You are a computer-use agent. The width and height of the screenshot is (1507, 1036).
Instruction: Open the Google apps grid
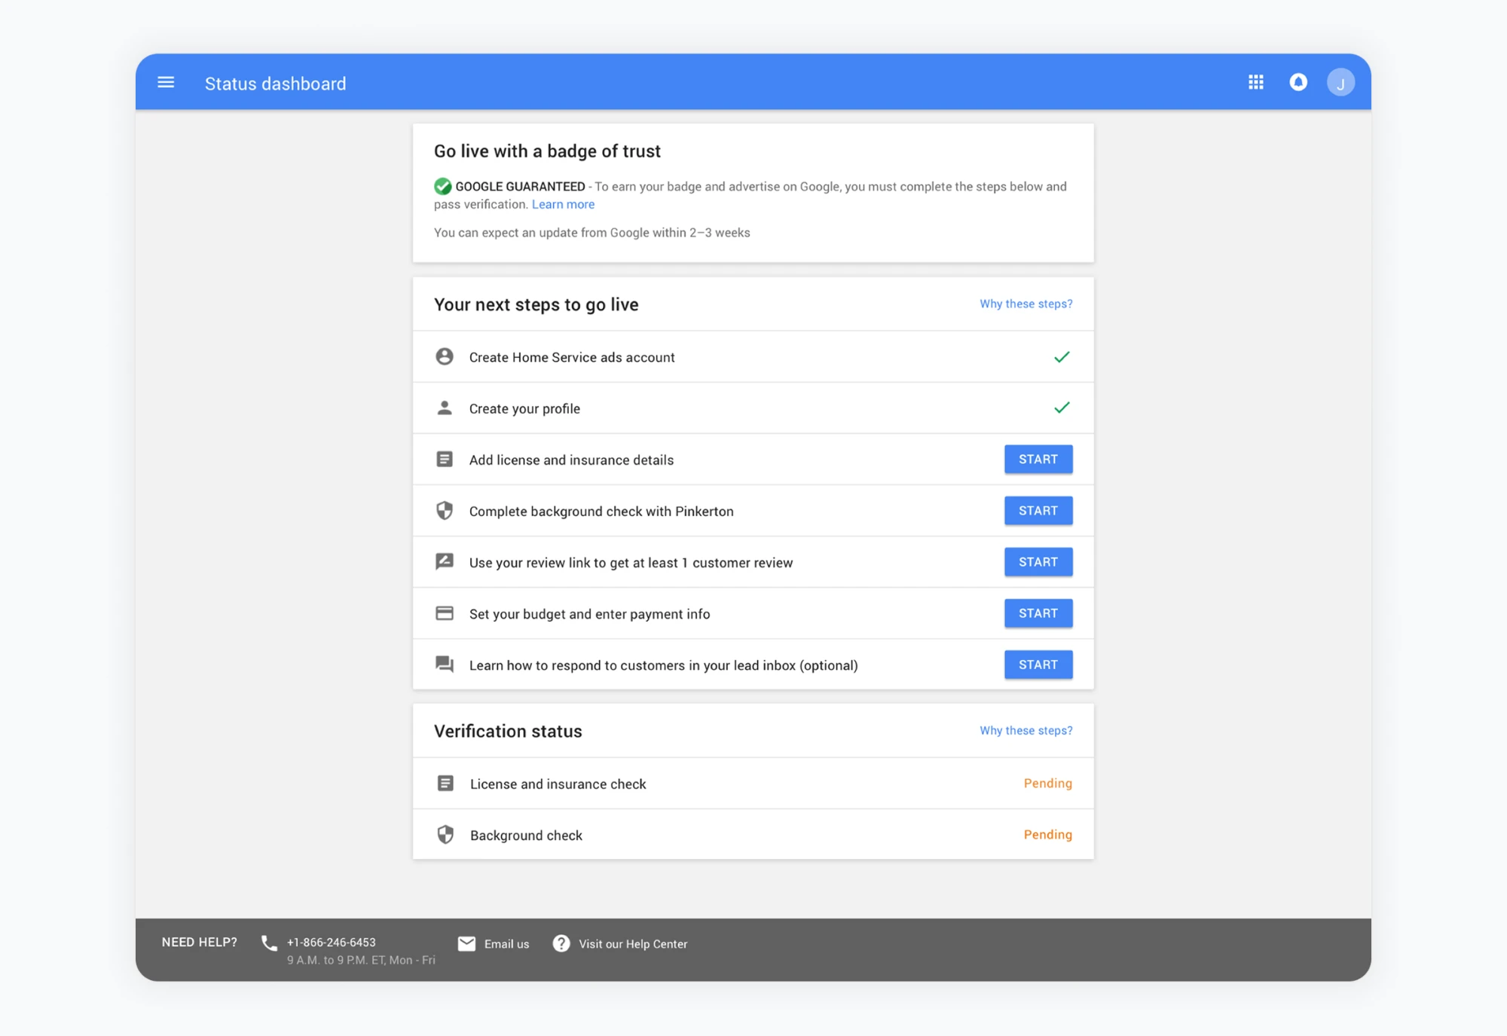(x=1255, y=82)
